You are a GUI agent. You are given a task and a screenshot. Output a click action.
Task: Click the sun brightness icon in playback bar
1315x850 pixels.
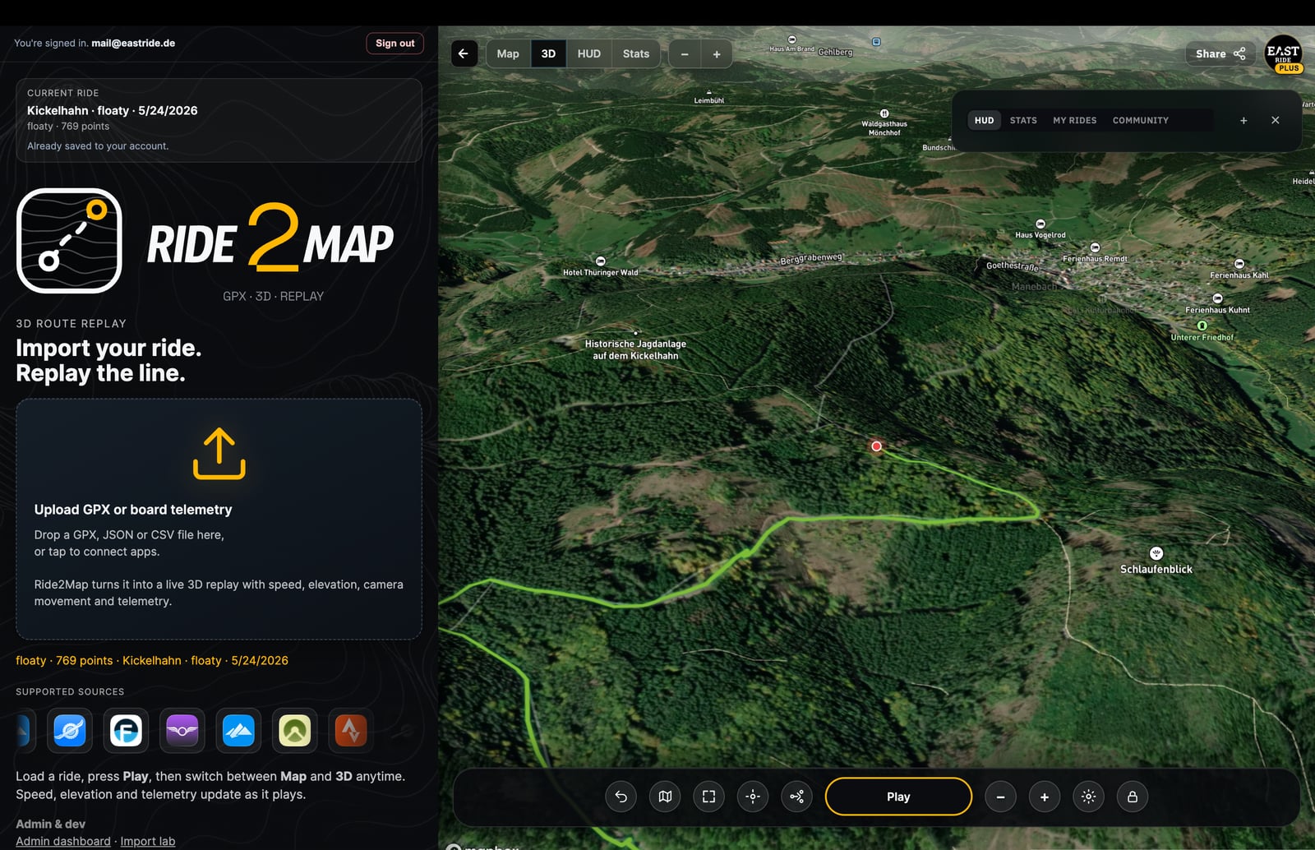[1088, 797]
